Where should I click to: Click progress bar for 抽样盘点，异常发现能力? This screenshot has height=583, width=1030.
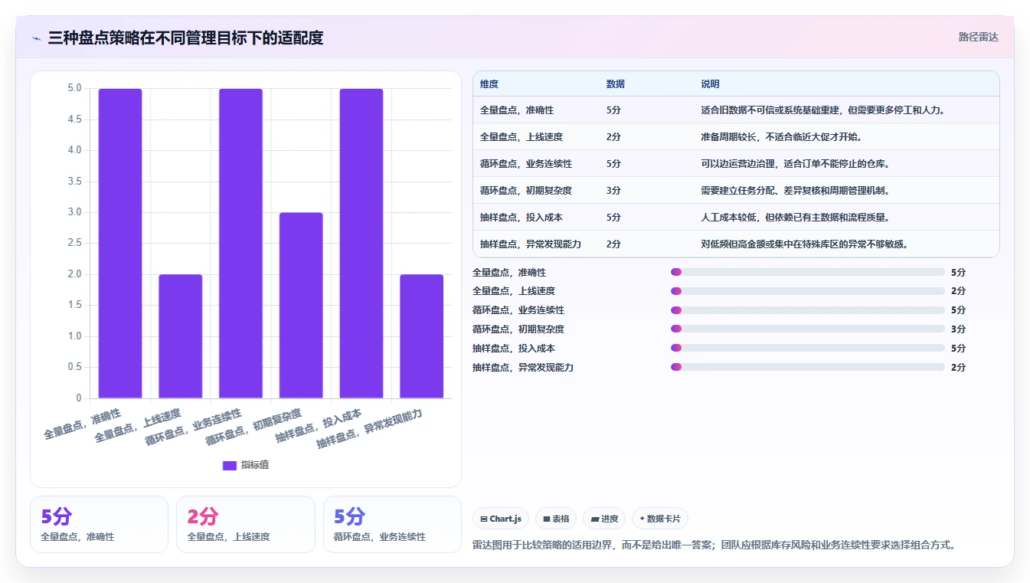(x=808, y=367)
